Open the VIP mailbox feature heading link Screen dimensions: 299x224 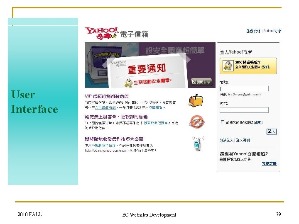[107, 96]
